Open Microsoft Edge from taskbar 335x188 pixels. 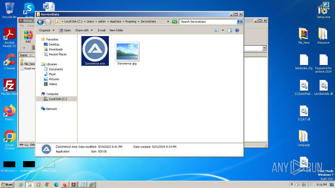click(x=56, y=185)
